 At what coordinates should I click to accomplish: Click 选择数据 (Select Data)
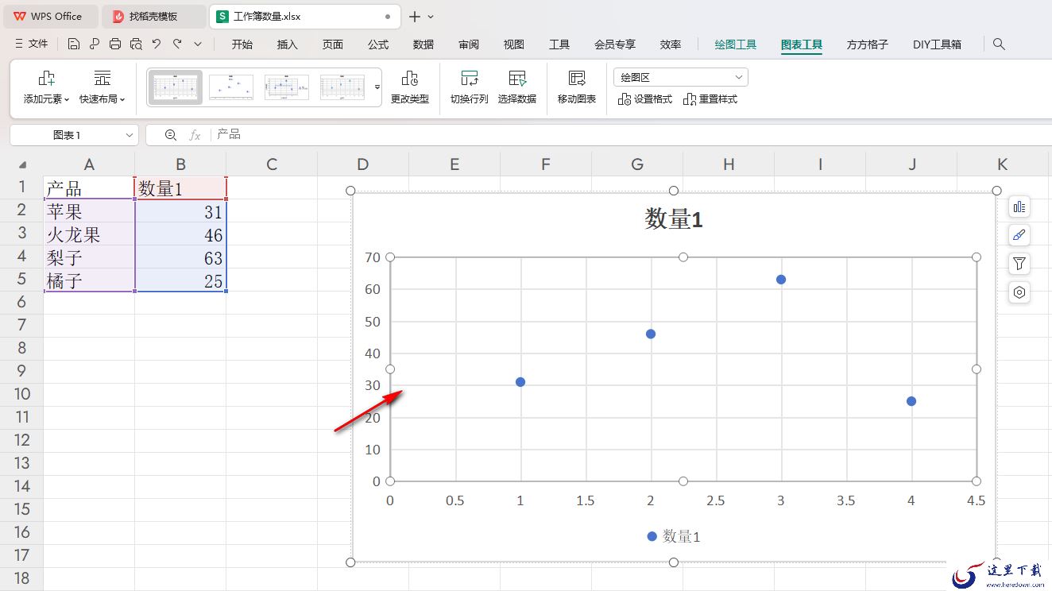point(517,87)
